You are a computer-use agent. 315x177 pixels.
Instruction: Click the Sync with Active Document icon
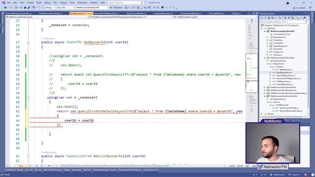tap(285, 18)
